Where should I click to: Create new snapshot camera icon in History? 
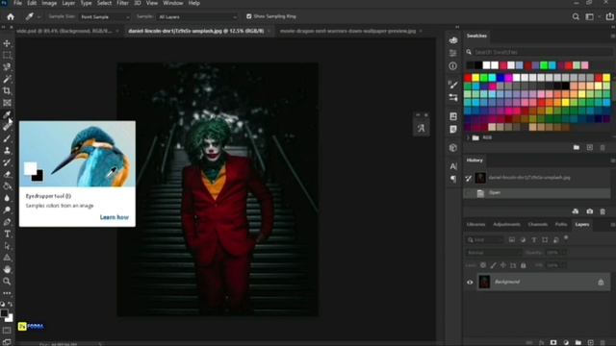(x=590, y=211)
